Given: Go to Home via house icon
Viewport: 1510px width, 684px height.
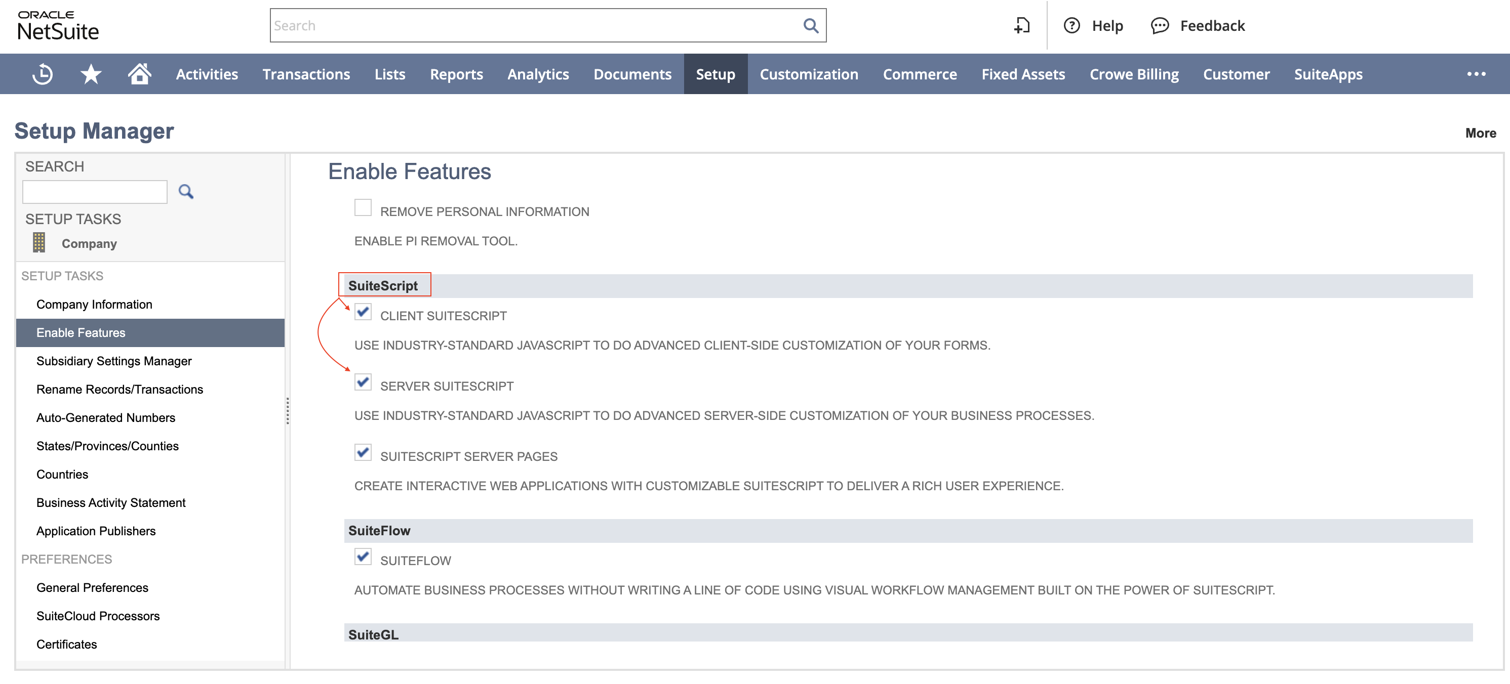Looking at the screenshot, I should (x=140, y=74).
